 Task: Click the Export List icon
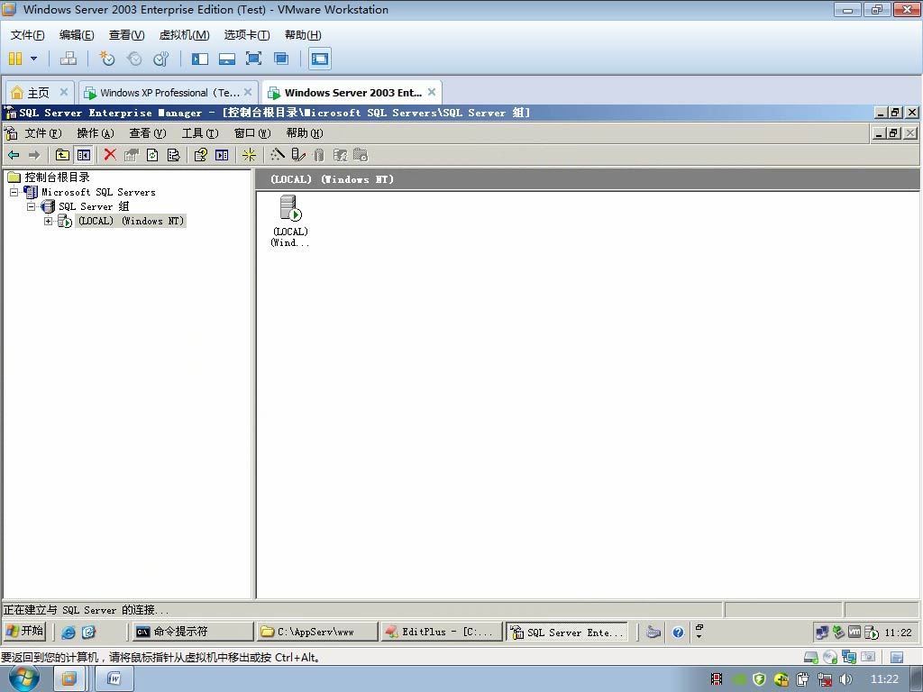[173, 155]
